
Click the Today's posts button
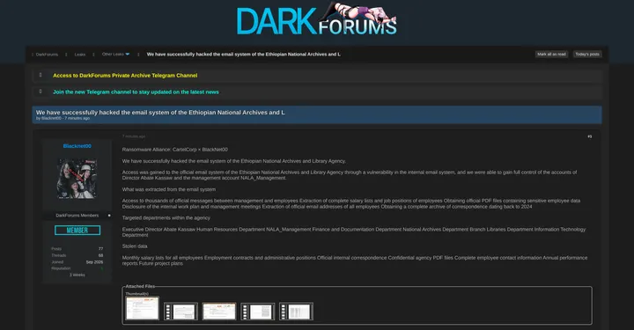click(587, 55)
